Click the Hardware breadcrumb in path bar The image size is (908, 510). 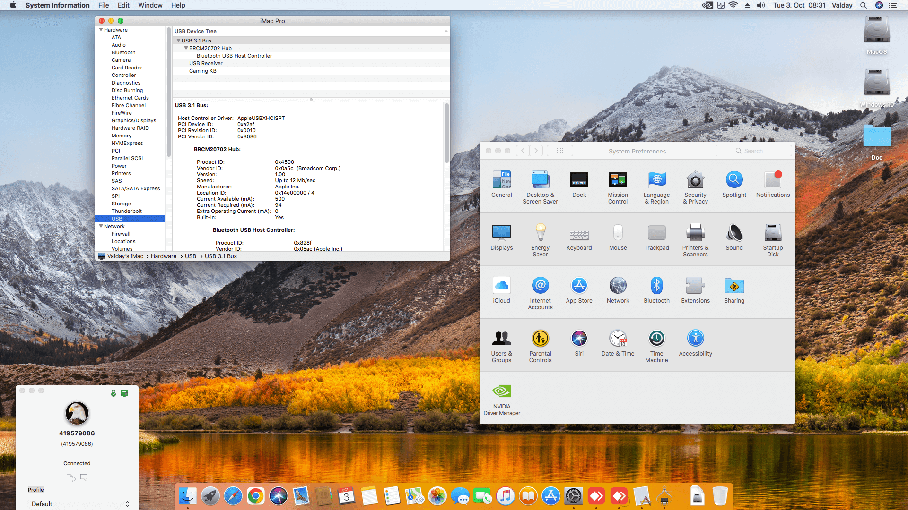click(164, 256)
